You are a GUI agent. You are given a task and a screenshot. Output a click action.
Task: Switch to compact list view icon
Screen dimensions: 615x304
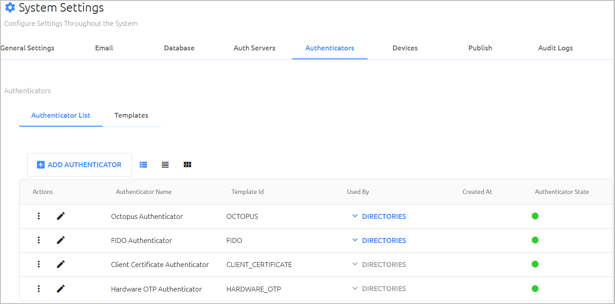pyautogui.click(x=165, y=165)
